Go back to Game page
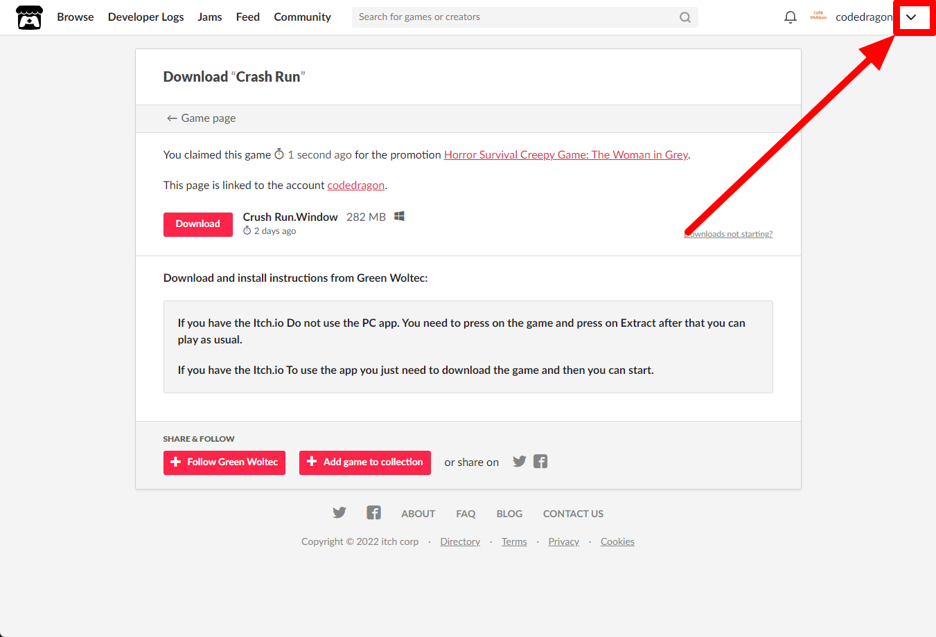The height and width of the screenshot is (637, 936). (202, 118)
